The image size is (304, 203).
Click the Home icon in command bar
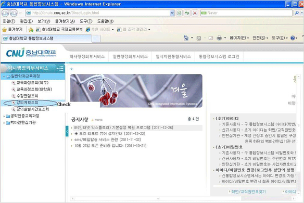point(186,38)
